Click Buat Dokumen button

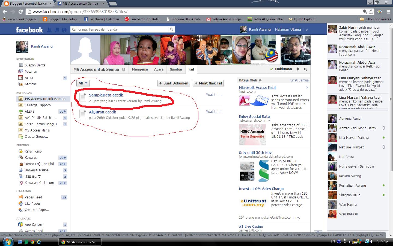174,83
